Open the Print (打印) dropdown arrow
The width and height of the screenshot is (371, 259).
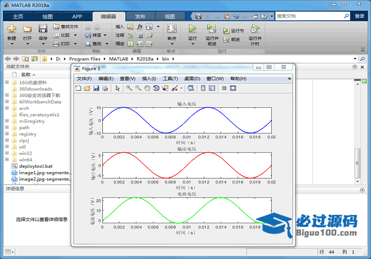[x=75, y=44]
